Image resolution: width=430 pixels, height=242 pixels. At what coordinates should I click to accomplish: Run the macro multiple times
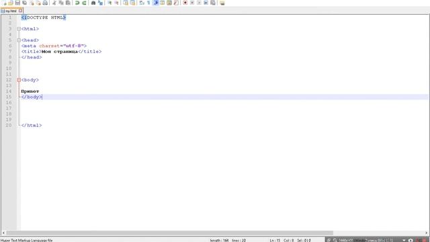[206, 3]
